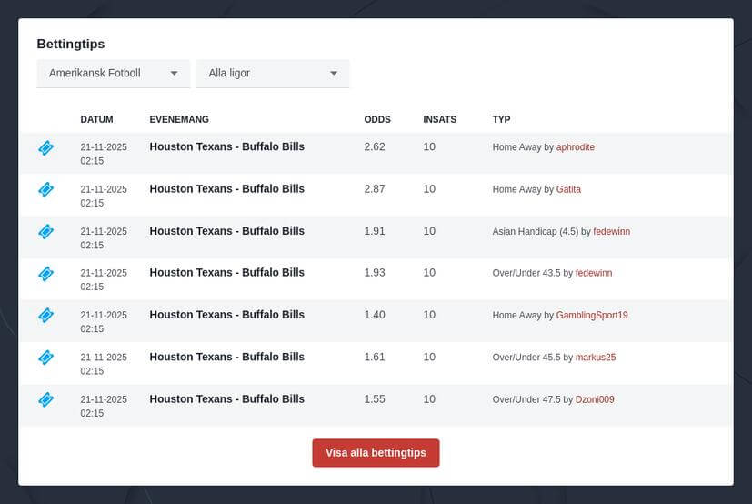This screenshot has width=752, height=504.
Task: Click ticket icon in the Gatita tip row
Action: pos(45,189)
